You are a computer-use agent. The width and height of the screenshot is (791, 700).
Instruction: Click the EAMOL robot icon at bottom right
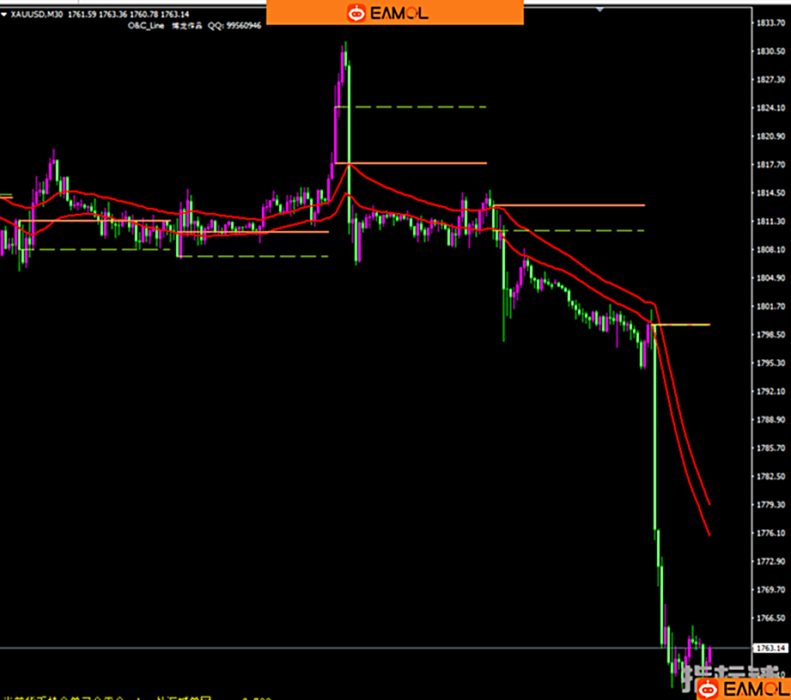click(708, 689)
